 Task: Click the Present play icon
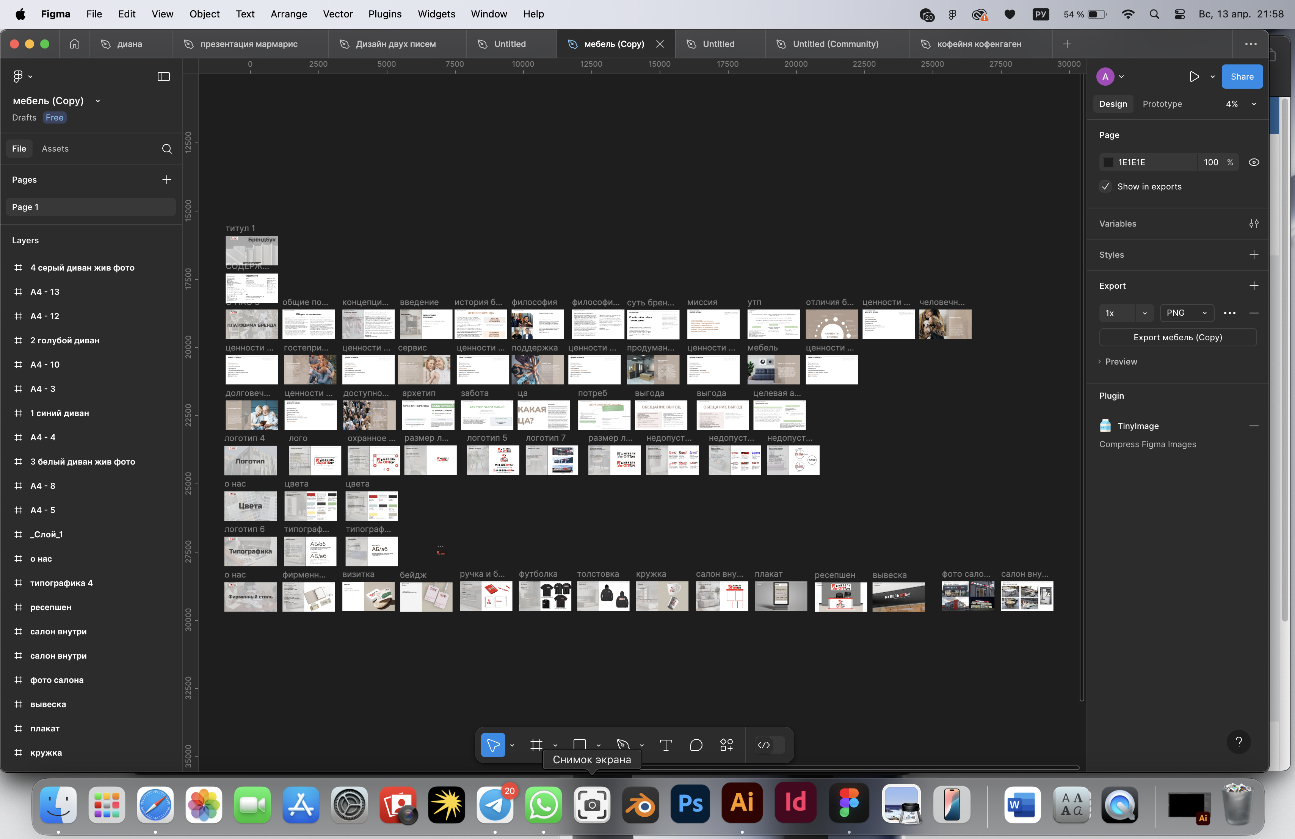1194,77
